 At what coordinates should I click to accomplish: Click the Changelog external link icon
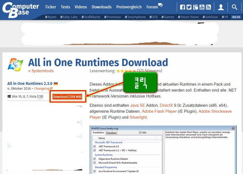click(x=51, y=89)
